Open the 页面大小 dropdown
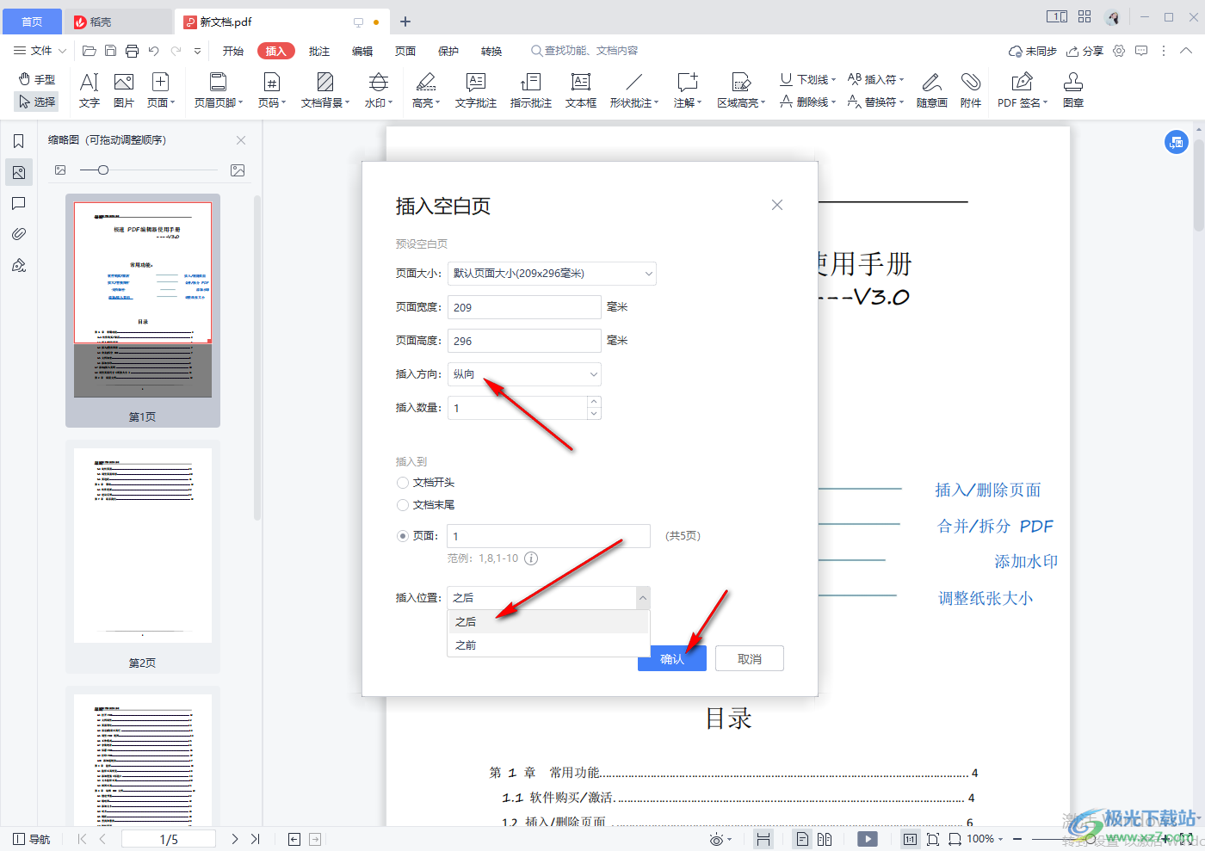The height and width of the screenshot is (851, 1205). pos(552,274)
